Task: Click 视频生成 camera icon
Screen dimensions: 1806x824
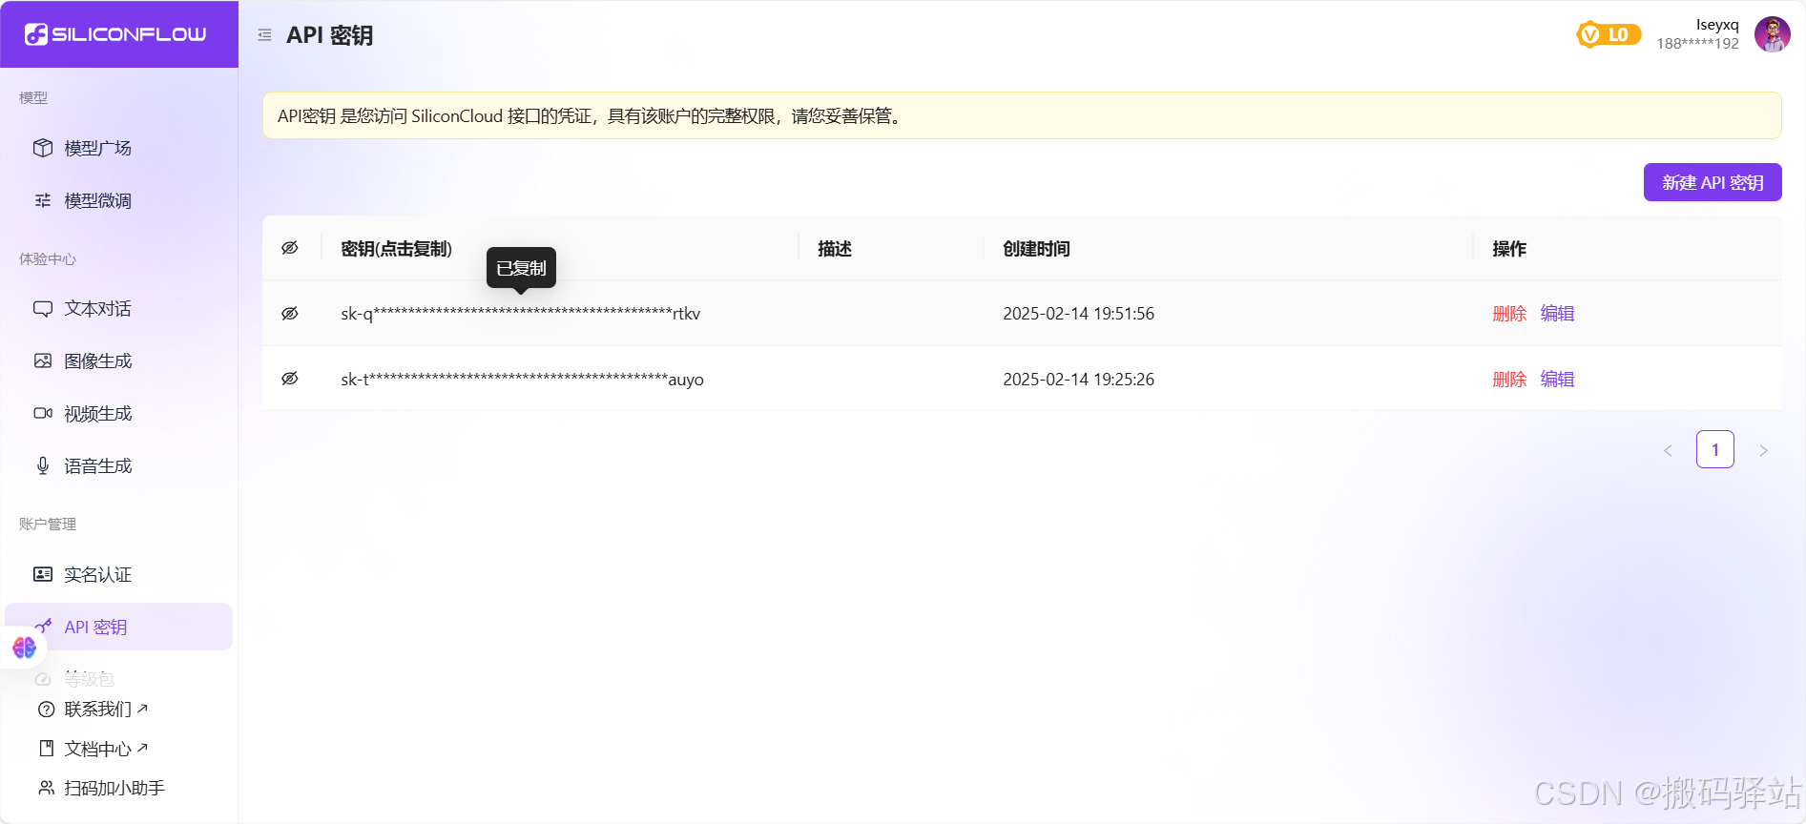Action: click(43, 414)
